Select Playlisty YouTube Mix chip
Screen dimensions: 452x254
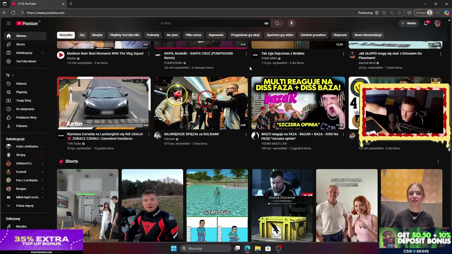[x=125, y=35]
